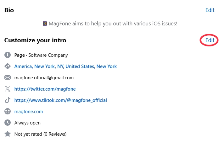Click the star rating icon
The image size is (219, 142).
(x=8, y=134)
